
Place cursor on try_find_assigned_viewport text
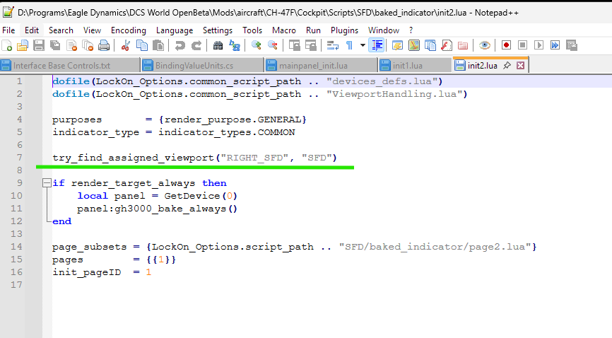point(133,158)
